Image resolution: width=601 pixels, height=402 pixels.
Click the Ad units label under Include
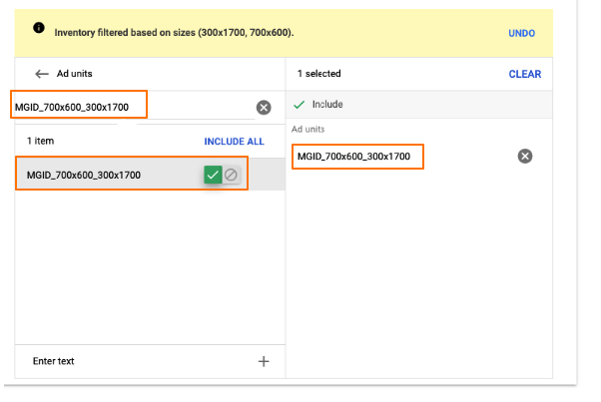tap(308, 130)
